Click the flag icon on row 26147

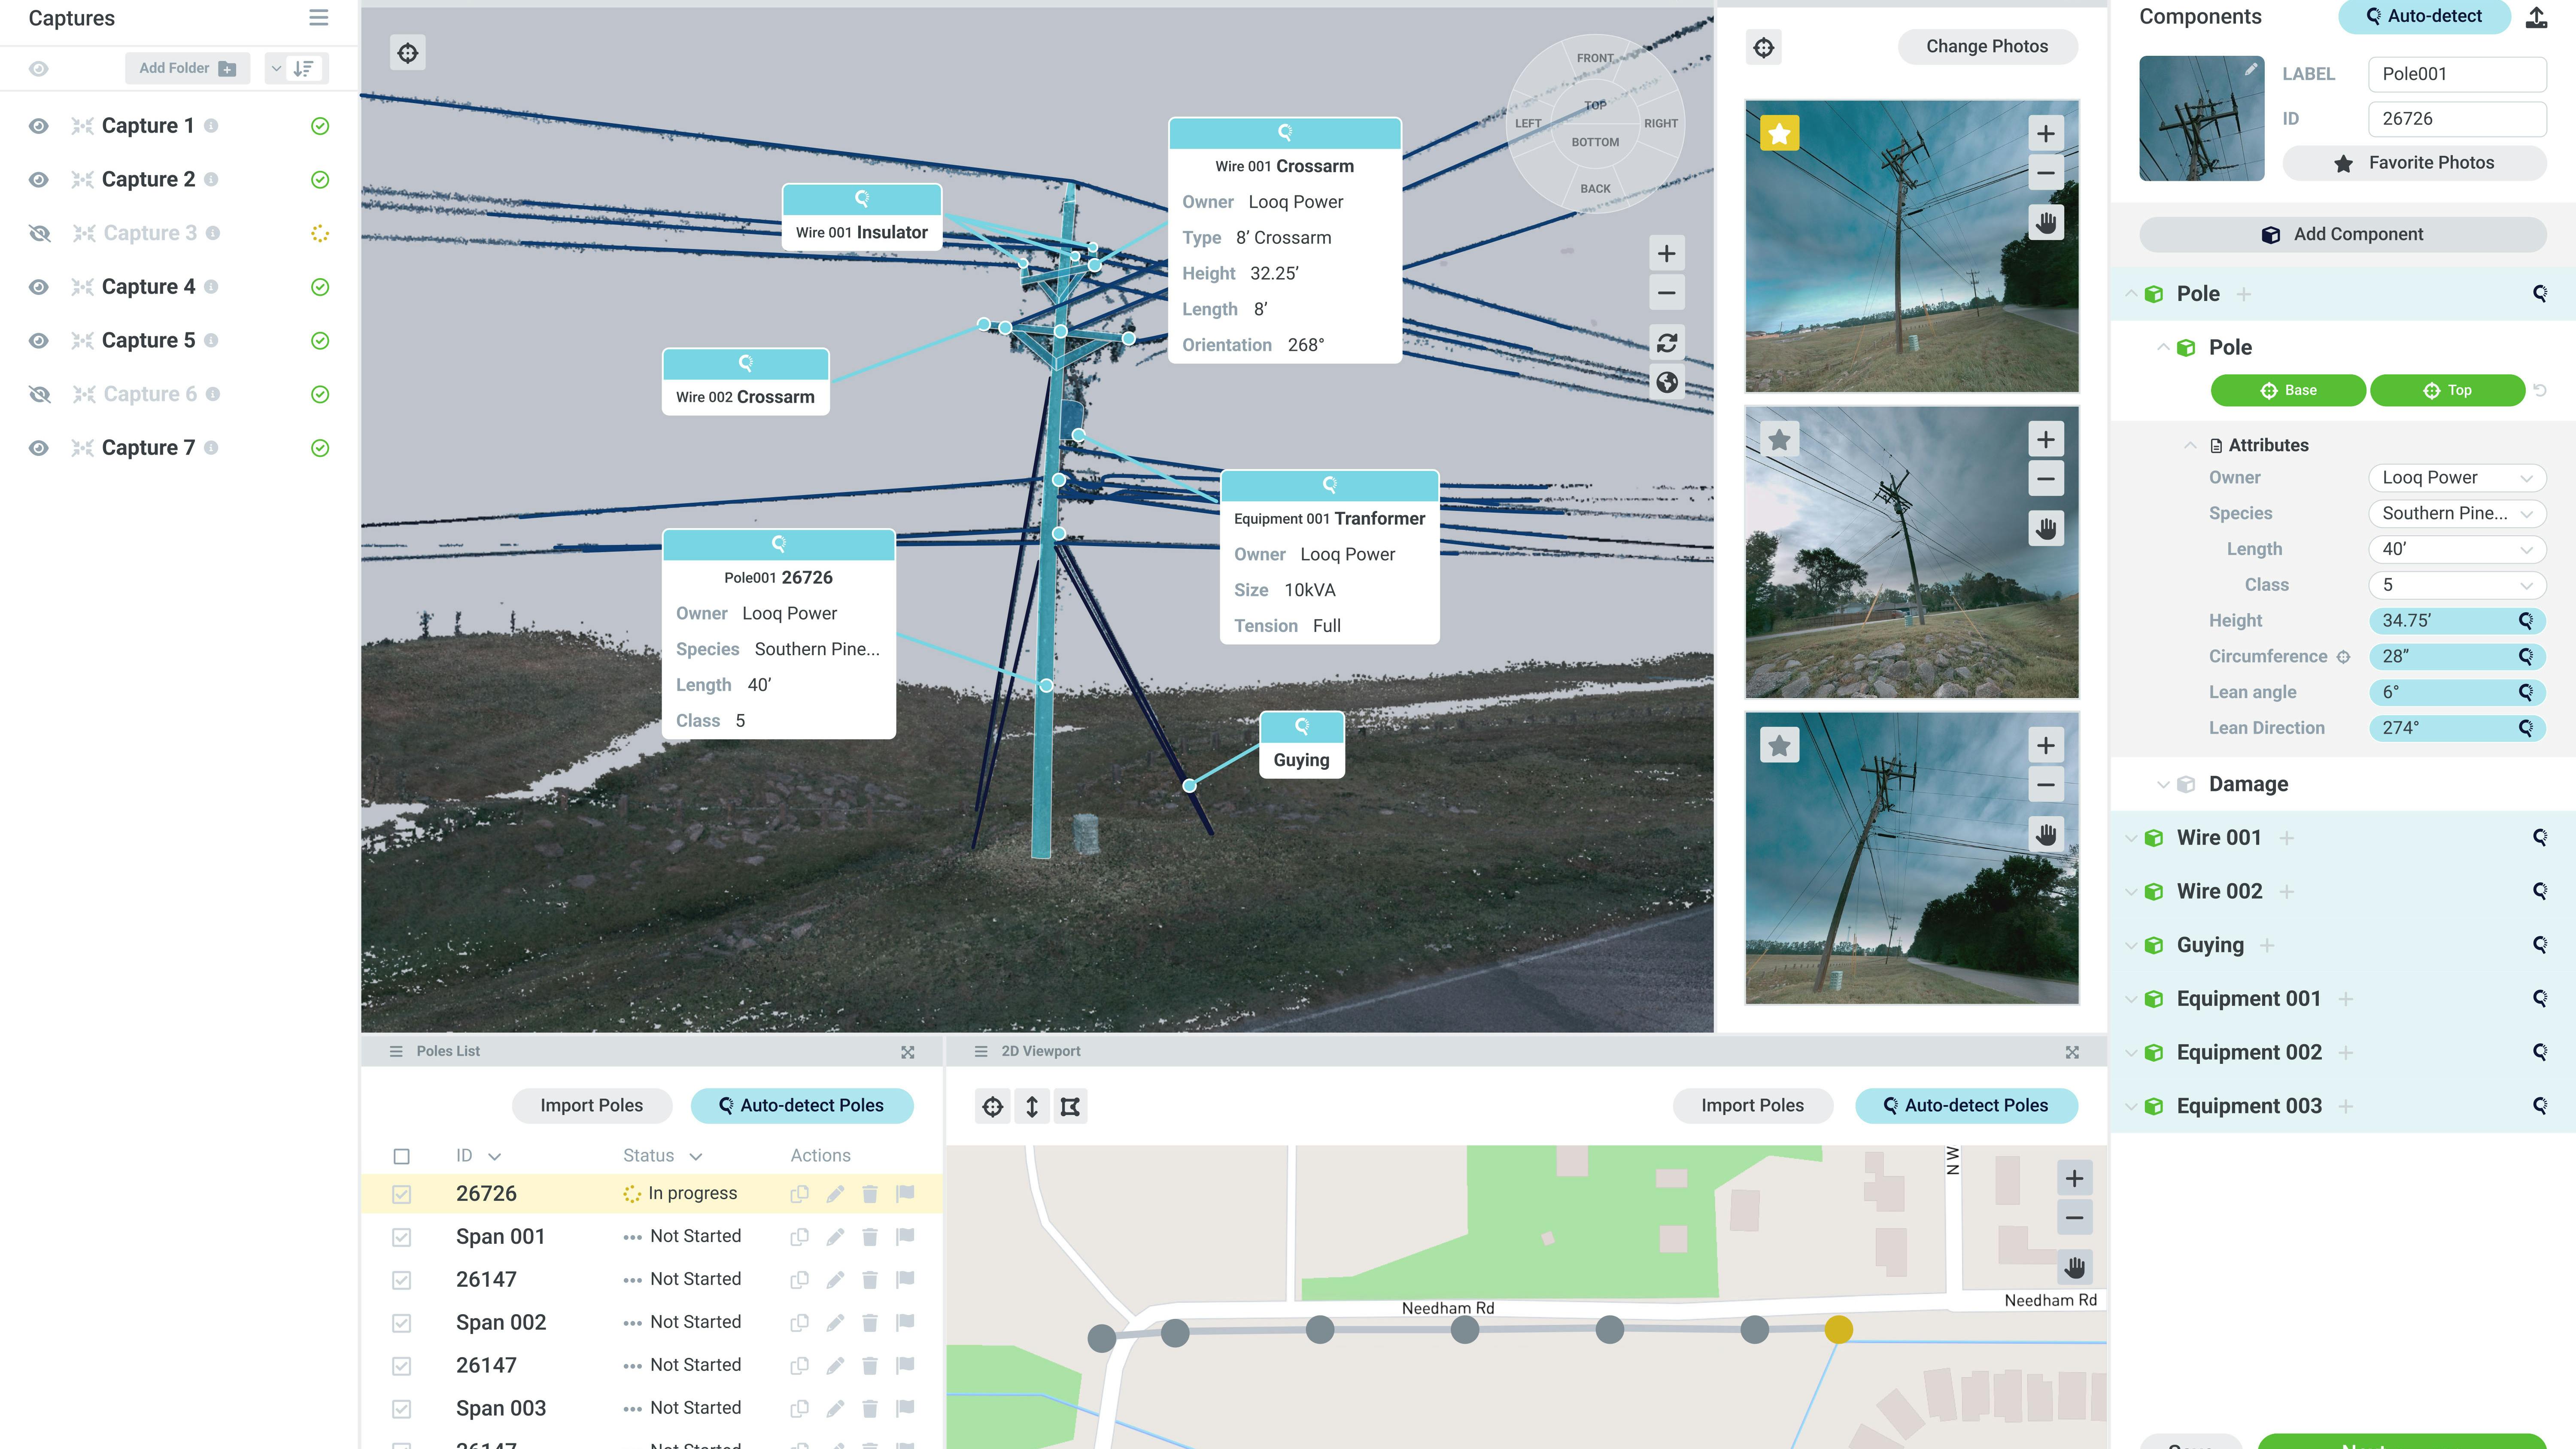[x=905, y=1278]
